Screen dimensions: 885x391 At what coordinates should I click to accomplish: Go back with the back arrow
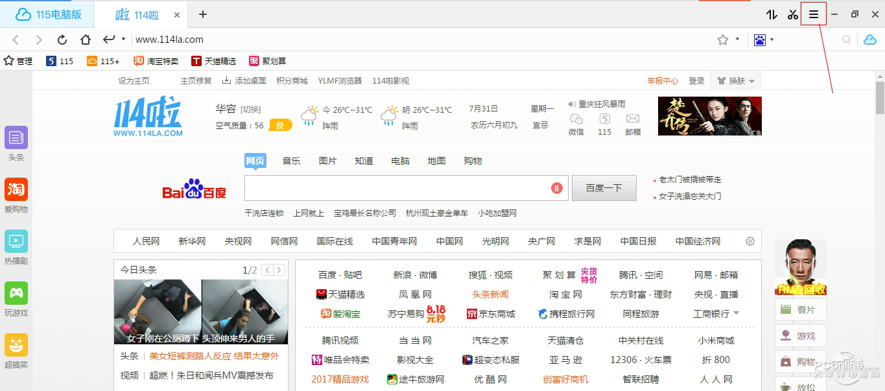click(x=16, y=40)
